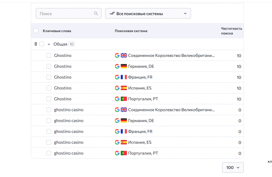Screen dimensions: 272x177
Task: Click the Germany flag in the ghostino casino row
Action: 124,121
